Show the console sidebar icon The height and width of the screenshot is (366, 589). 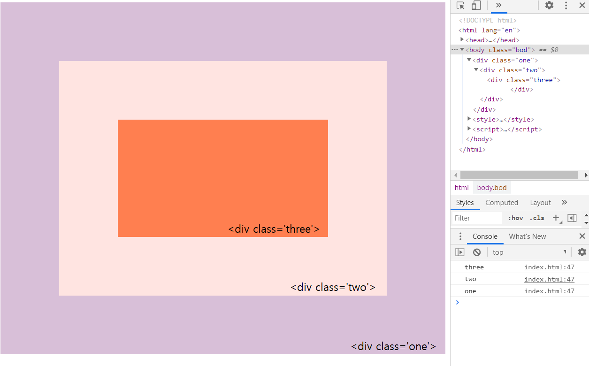(460, 252)
